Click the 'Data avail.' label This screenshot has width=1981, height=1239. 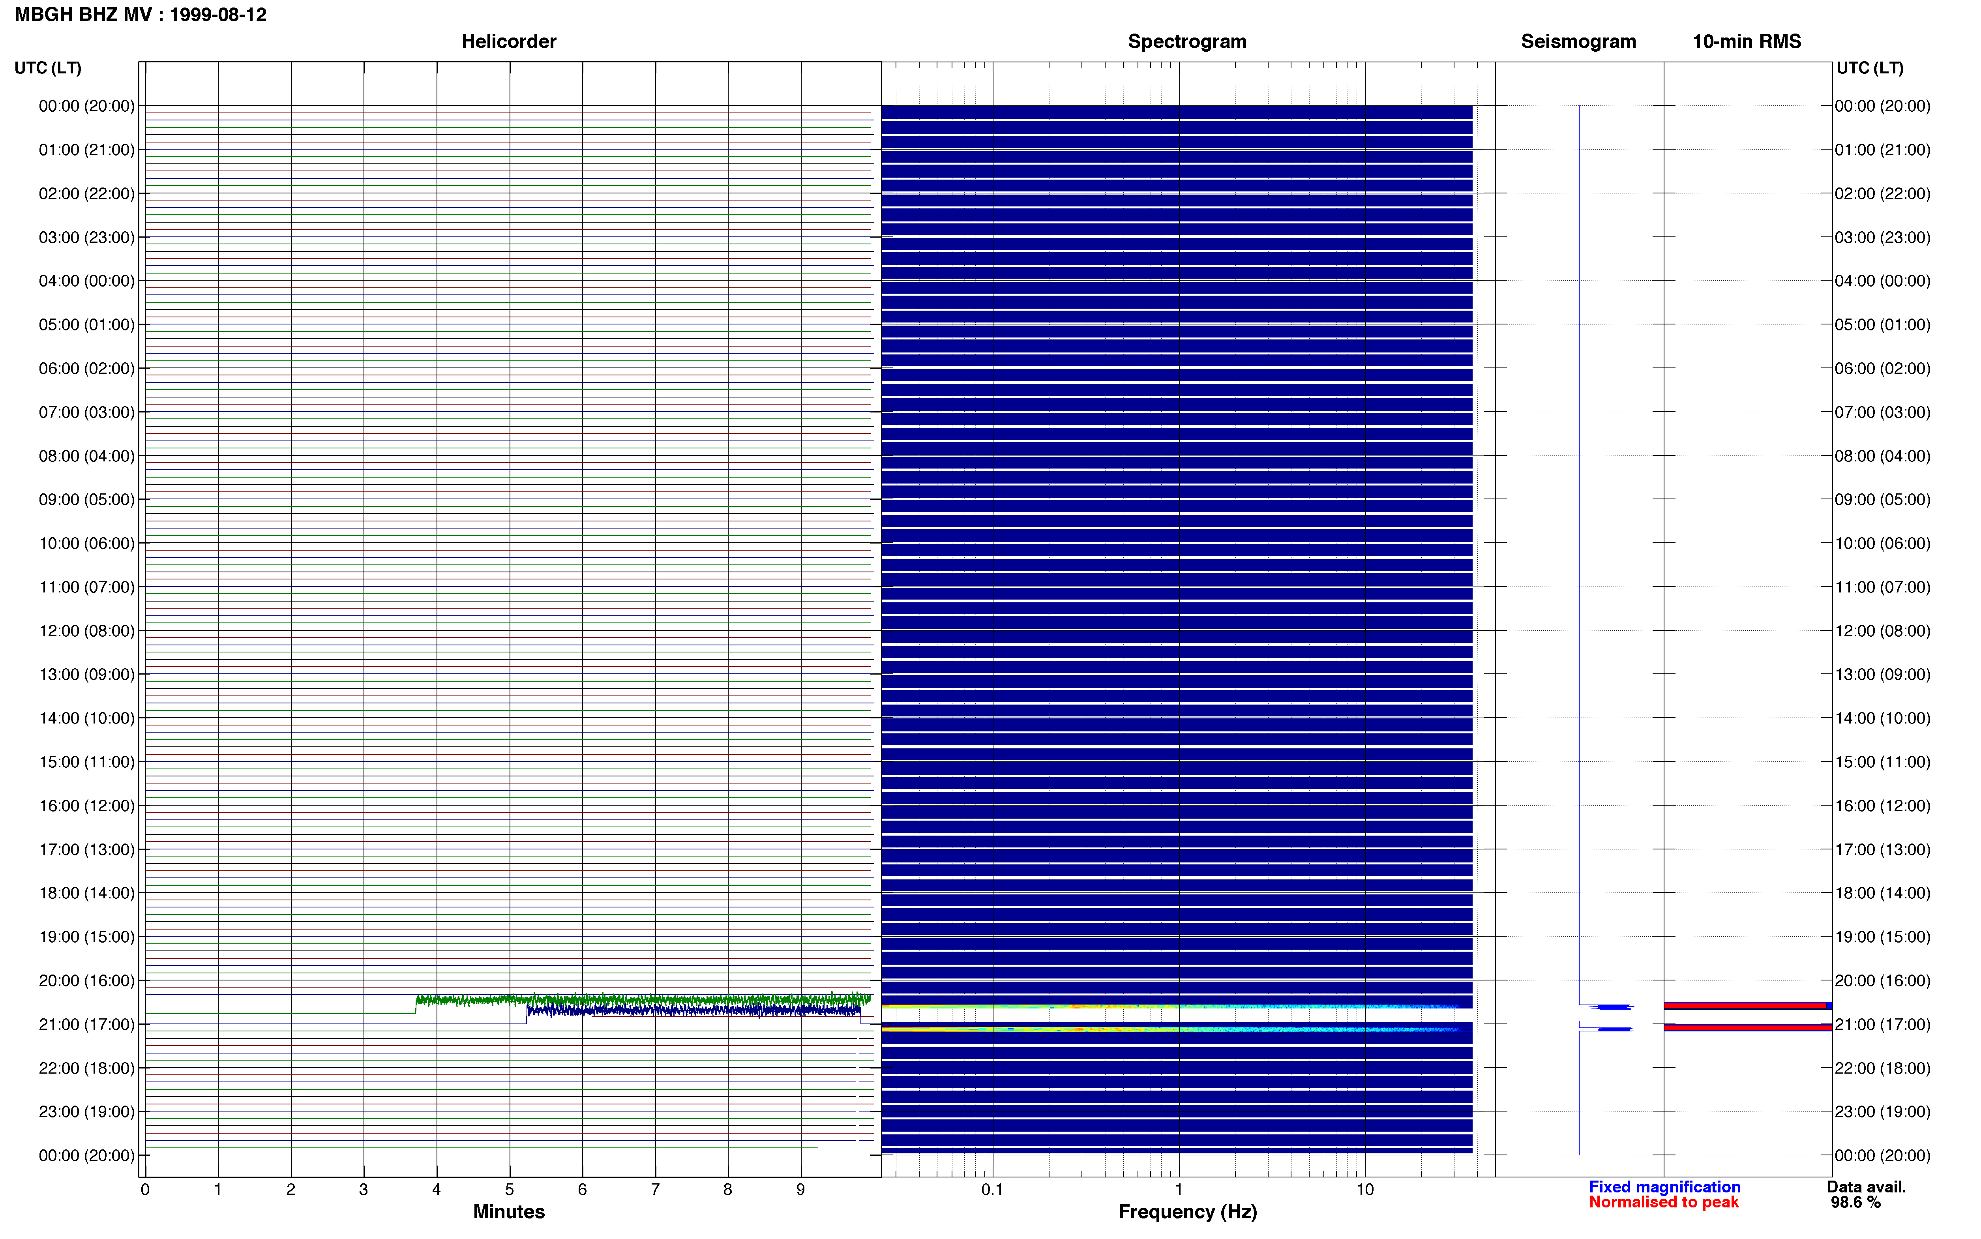pyautogui.click(x=1866, y=1187)
